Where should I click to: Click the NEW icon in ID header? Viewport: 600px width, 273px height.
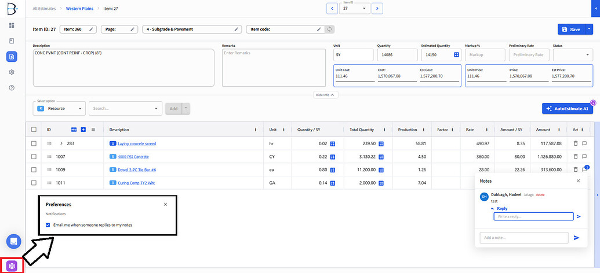[x=74, y=130]
